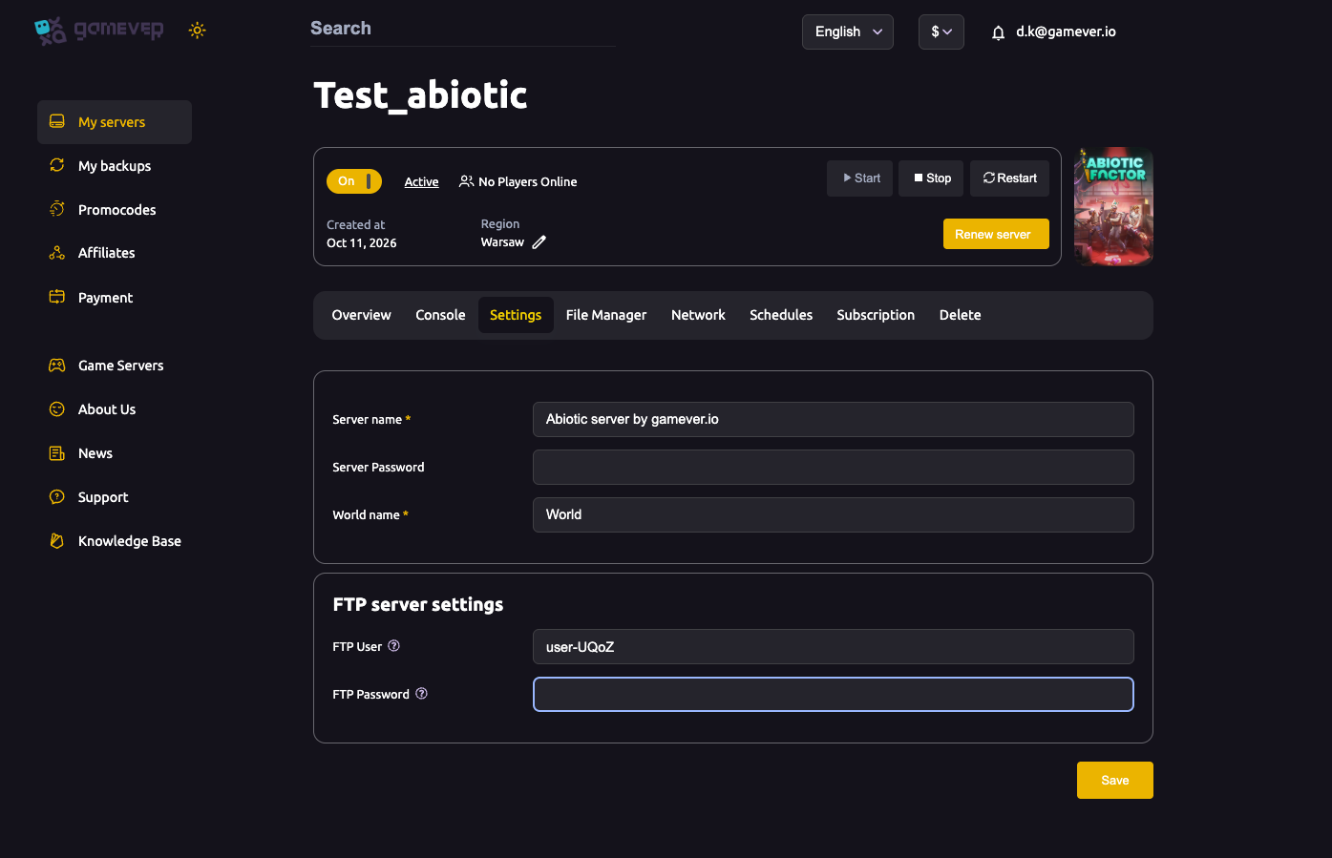
Task: Click Server name input field
Action: 834,419
